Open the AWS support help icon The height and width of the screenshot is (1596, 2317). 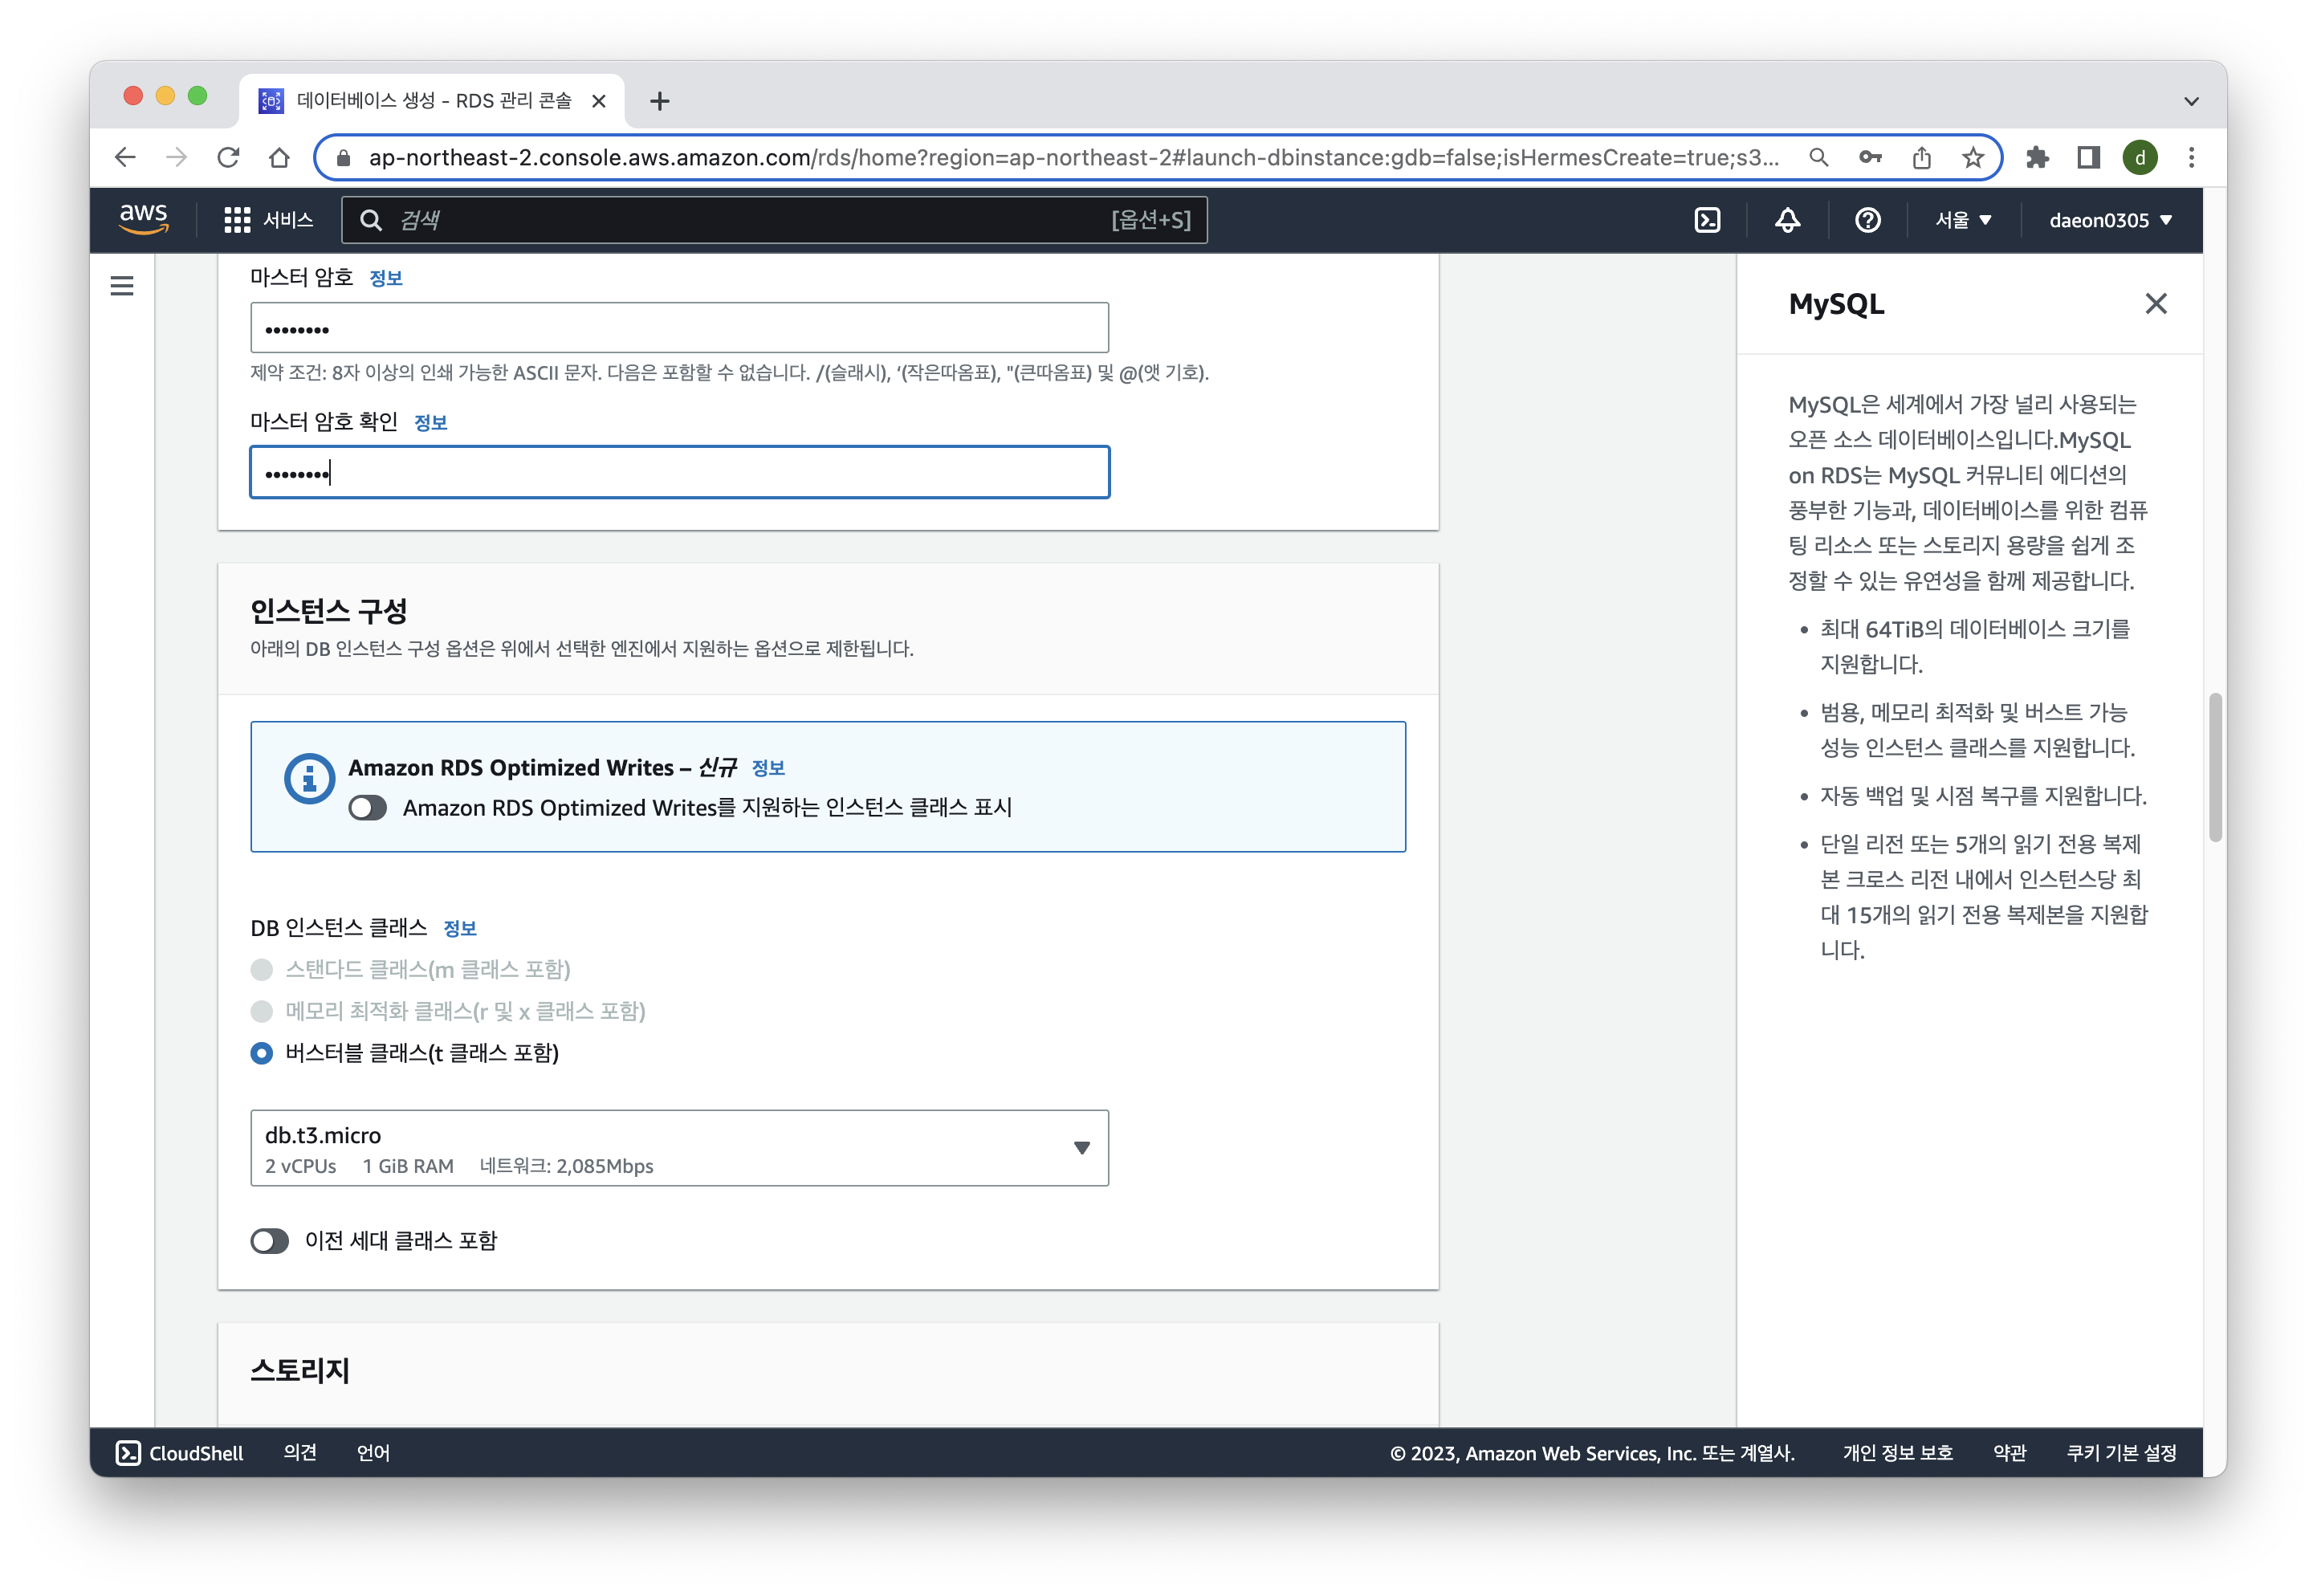pos(1867,220)
